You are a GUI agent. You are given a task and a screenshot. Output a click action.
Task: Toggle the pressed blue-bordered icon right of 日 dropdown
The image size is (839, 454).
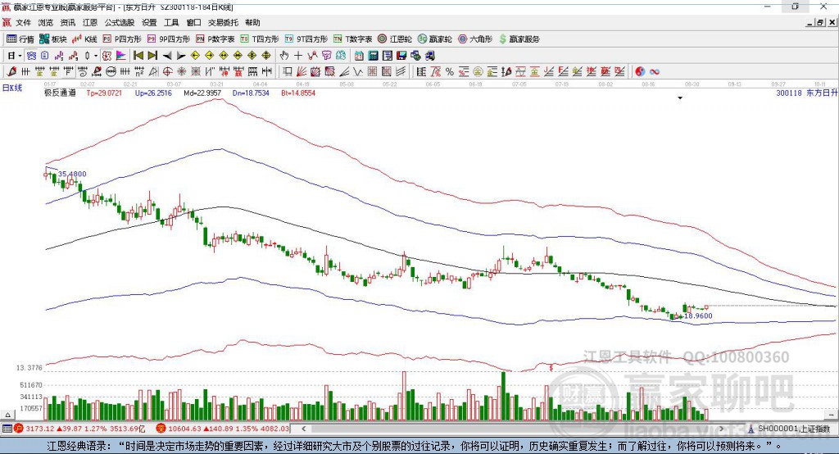(31, 56)
